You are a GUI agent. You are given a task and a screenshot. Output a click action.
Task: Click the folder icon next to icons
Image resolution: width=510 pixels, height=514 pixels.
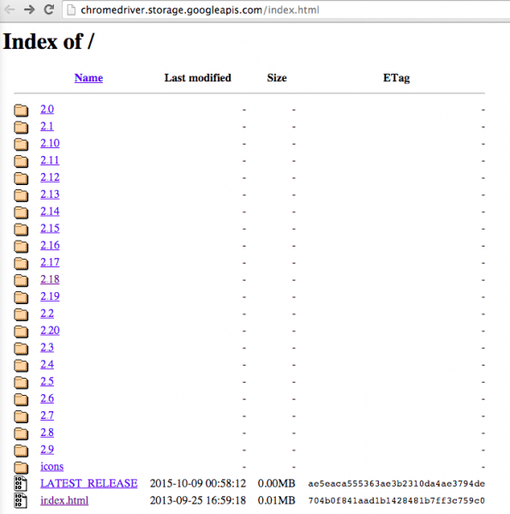pyautogui.click(x=21, y=467)
